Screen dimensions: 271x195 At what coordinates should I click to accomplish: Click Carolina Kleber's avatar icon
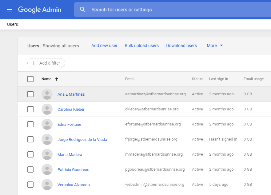click(47, 109)
